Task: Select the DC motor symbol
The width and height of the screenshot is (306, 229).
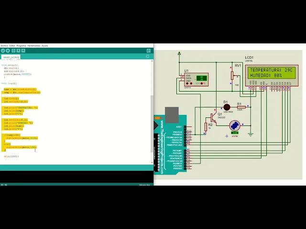Action: 235,125
